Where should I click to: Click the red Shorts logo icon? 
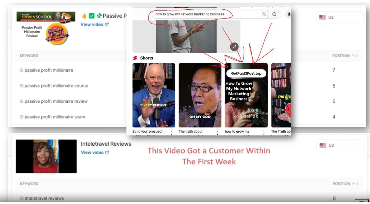[135, 58]
